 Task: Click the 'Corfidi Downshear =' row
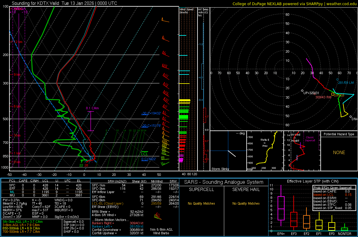click(118, 230)
